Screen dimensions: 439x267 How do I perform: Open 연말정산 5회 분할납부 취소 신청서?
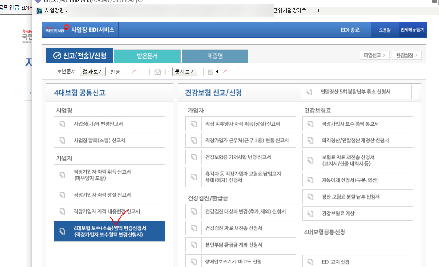[x=356, y=92]
